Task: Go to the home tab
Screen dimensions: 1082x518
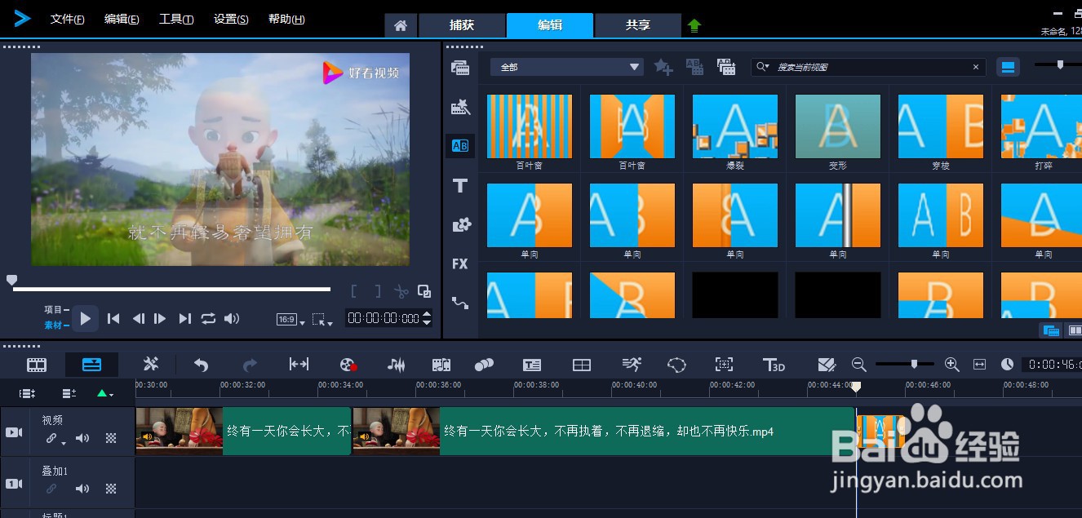Action: 401,25
